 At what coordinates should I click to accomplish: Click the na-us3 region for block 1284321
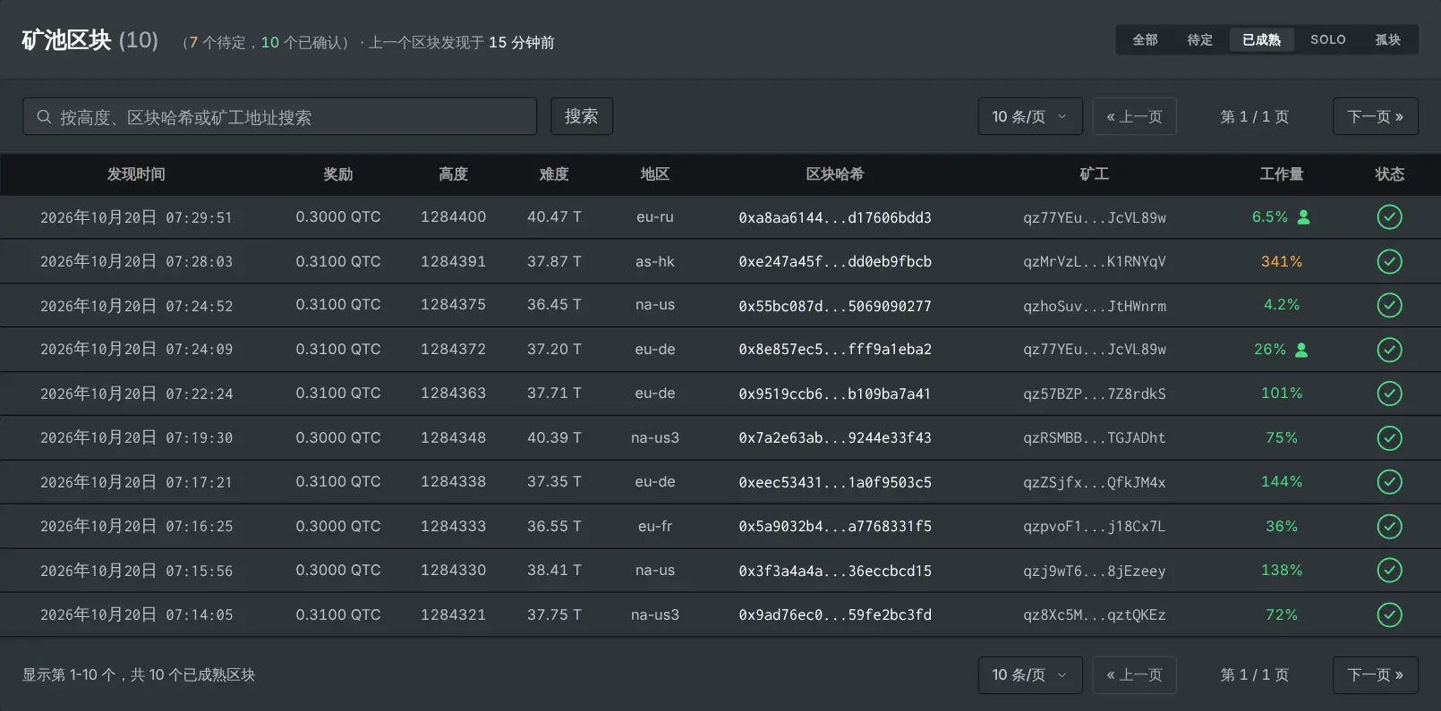pyautogui.click(x=655, y=614)
